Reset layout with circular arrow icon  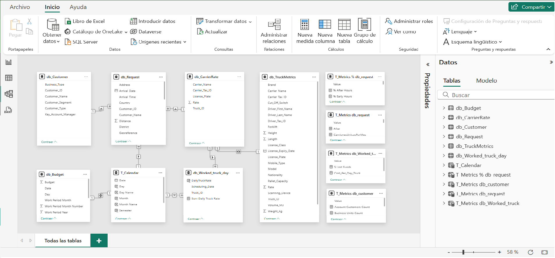[x=531, y=252]
